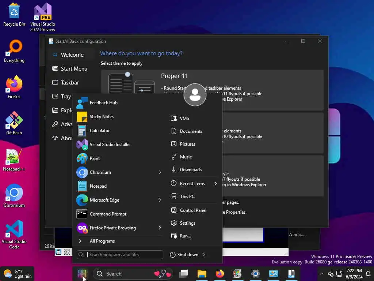Select Visual Studio Code desktop shortcut
This screenshot has height=281, width=374.
tap(14, 235)
